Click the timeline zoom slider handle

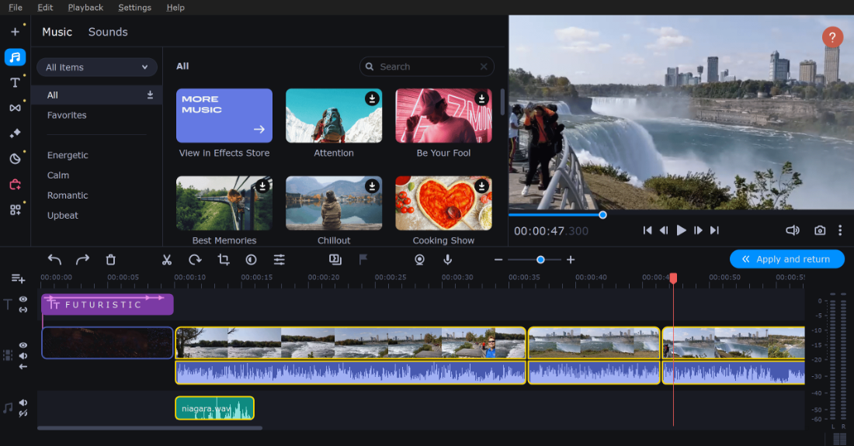[x=540, y=260]
